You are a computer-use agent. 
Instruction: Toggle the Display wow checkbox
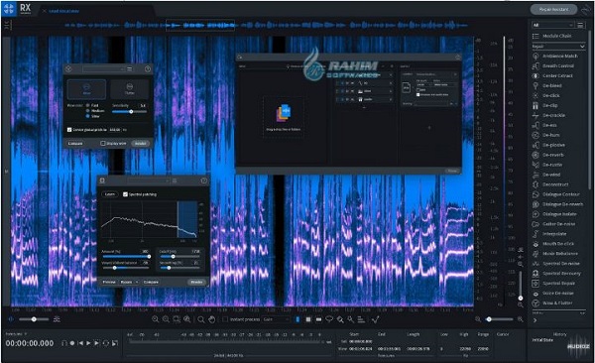pyautogui.click(x=103, y=143)
